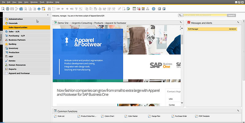Click the Print Preview toolbar icon
245x123 pixels.
pyautogui.click(x=3, y=9)
